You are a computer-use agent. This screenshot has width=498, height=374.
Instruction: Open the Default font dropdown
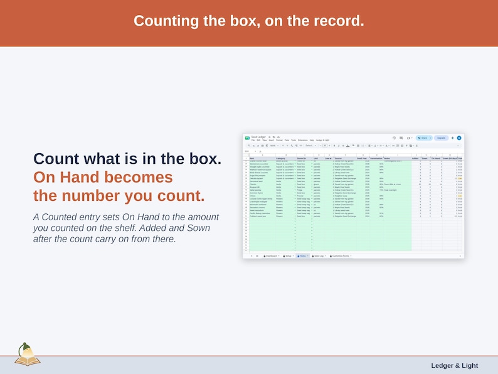click(311, 146)
